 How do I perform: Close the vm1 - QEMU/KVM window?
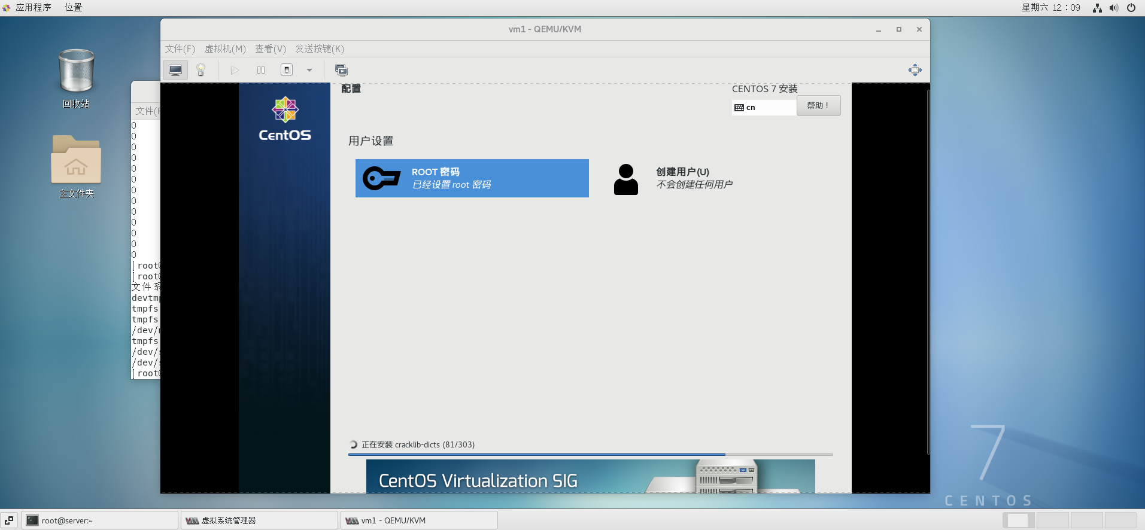(919, 29)
